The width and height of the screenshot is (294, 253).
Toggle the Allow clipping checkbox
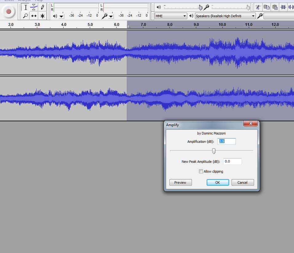point(201,171)
